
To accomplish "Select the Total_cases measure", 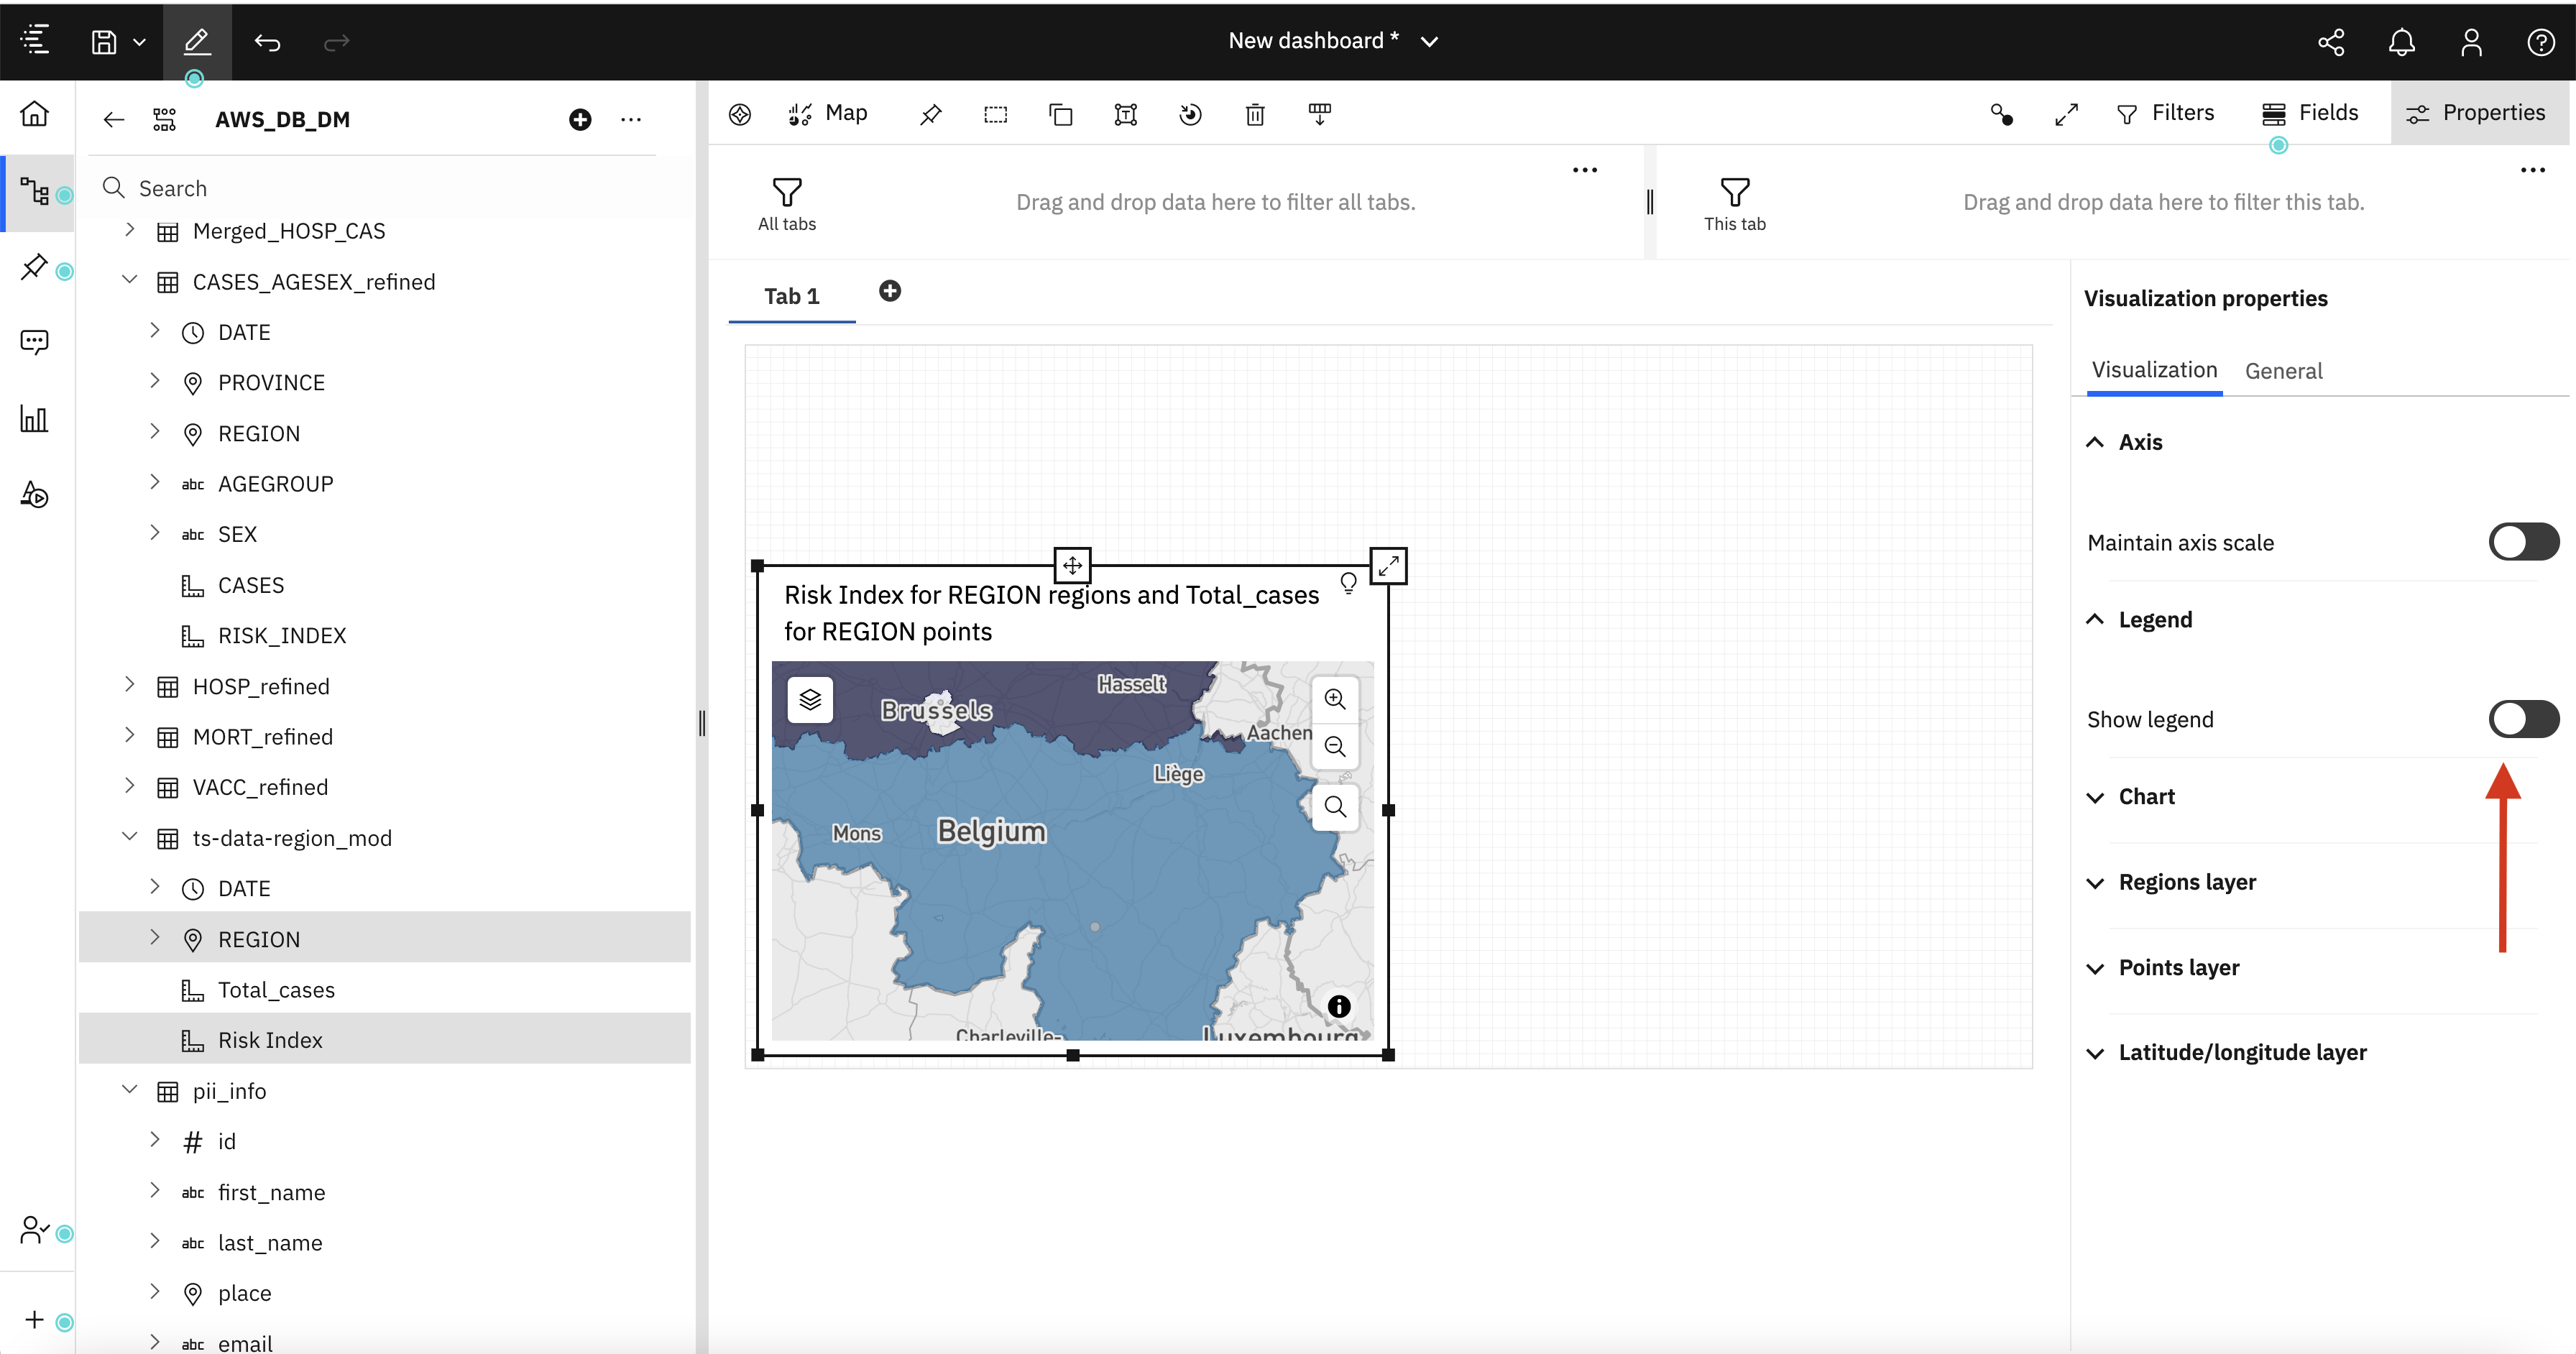I will coord(276,990).
